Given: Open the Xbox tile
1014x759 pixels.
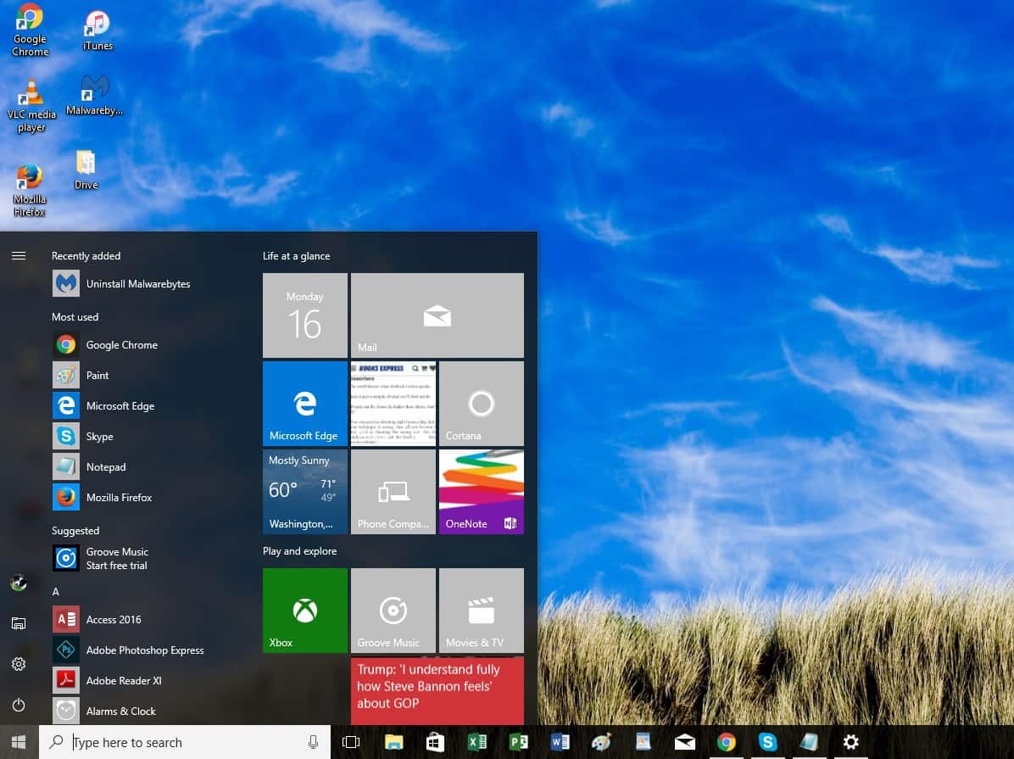Looking at the screenshot, I should (x=304, y=611).
